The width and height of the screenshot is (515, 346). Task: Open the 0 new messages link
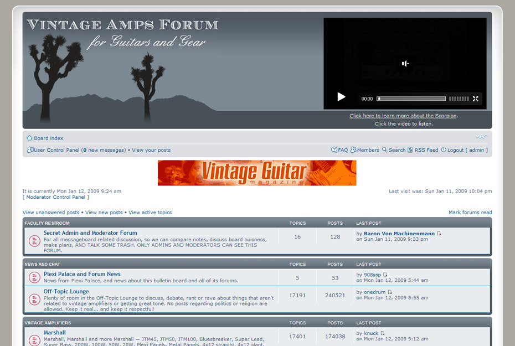[x=104, y=150]
